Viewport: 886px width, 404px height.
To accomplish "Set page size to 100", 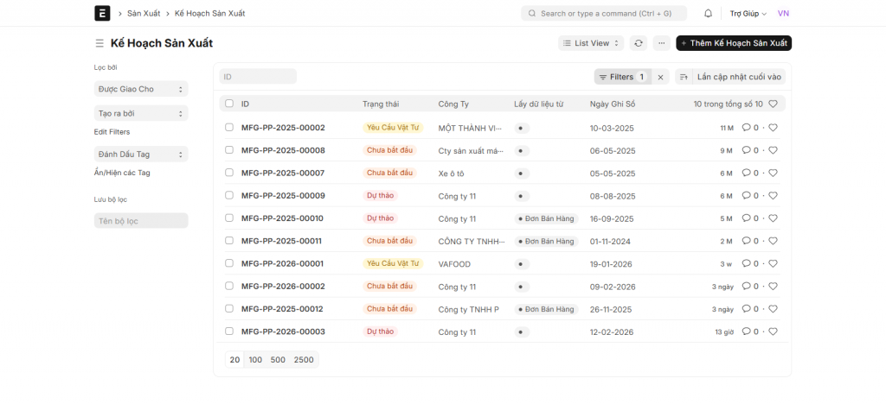I will coord(255,360).
